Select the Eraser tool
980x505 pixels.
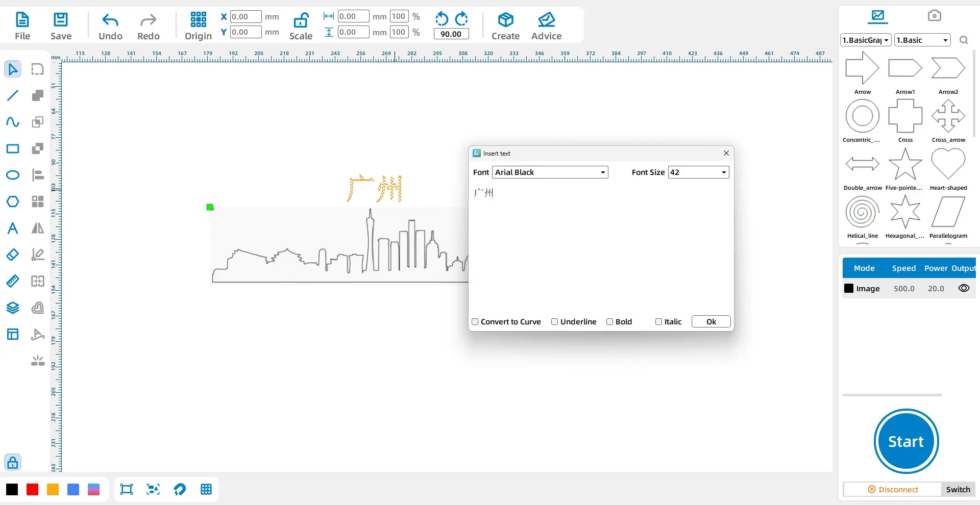[x=13, y=255]
